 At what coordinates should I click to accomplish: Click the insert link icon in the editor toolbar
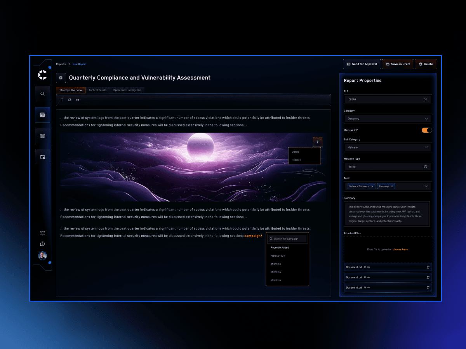coord(77,100)
